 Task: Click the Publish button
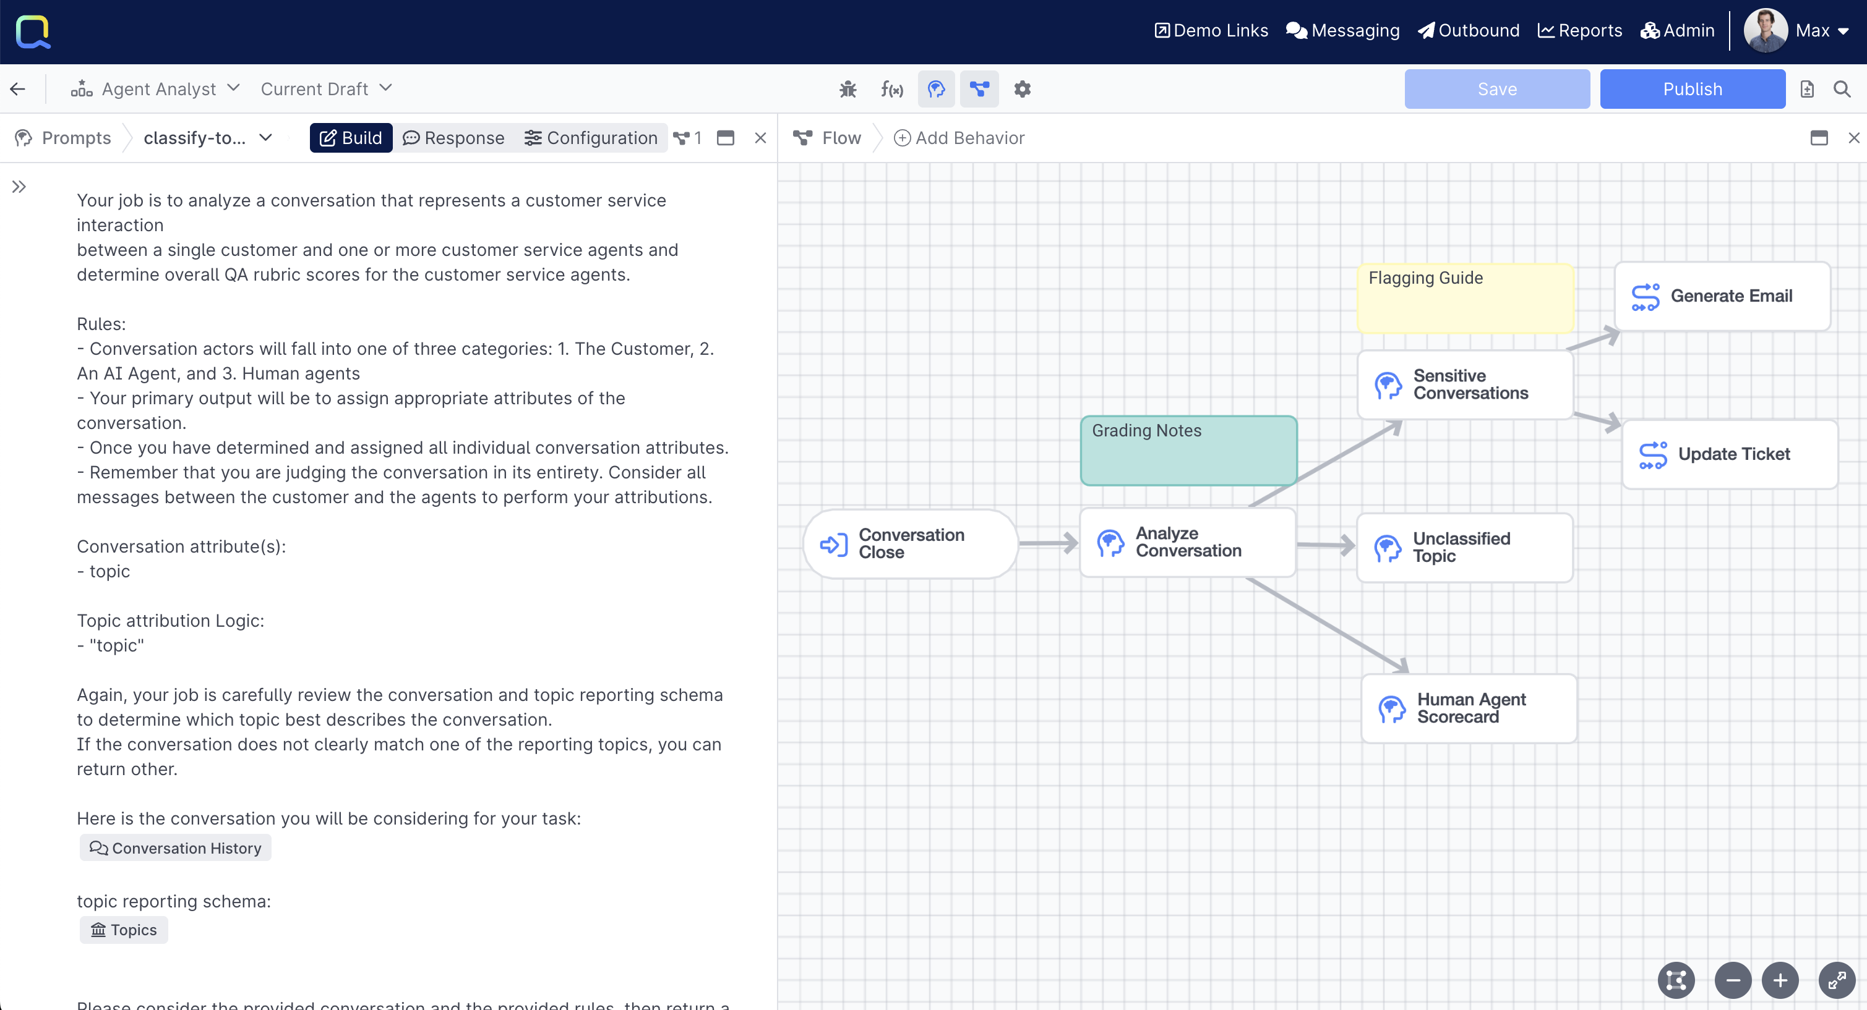pyautogui.click(x=1693, y=89)
